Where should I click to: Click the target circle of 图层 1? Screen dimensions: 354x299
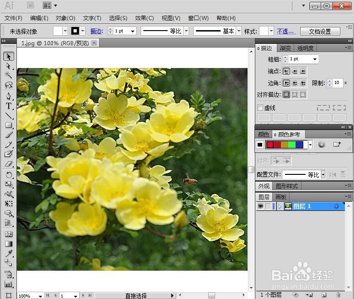click(x=336, y=206)
